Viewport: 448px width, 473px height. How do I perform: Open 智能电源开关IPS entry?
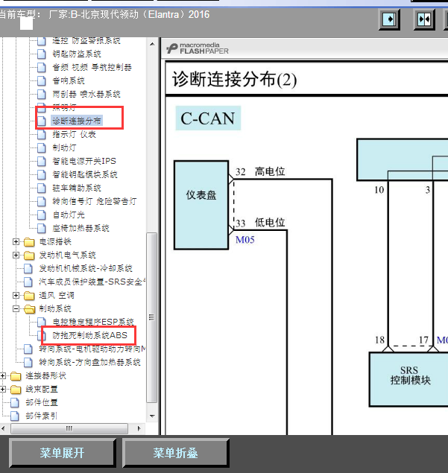coord(84,161)
